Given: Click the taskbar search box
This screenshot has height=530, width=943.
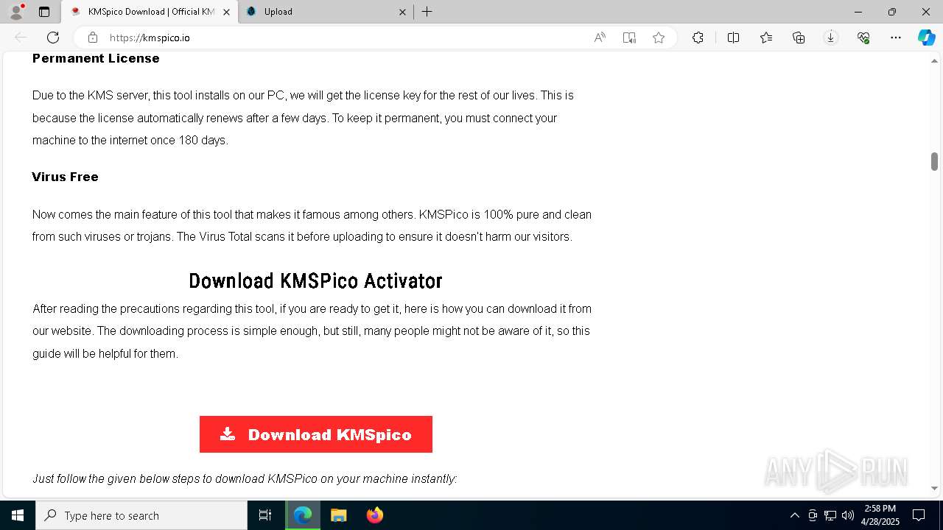Looking at the screenshot, I should coord(141,515).
